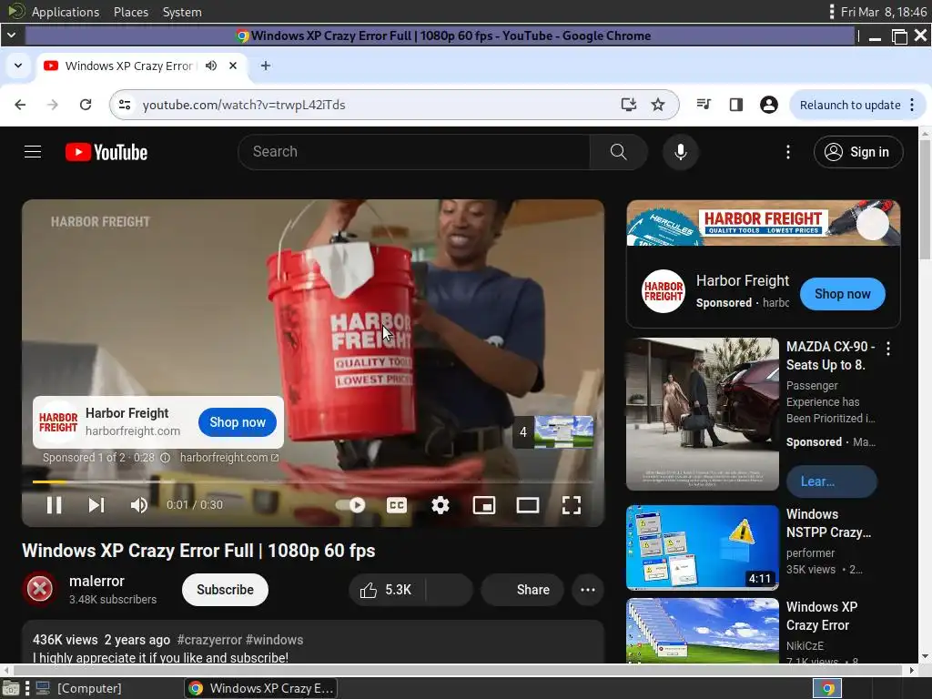Viewport: 932px width, 699px height.
Task: Open tab search dropdown arrow
Action: tap(18, 66)
